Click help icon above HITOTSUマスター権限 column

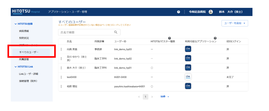(170, 38)
